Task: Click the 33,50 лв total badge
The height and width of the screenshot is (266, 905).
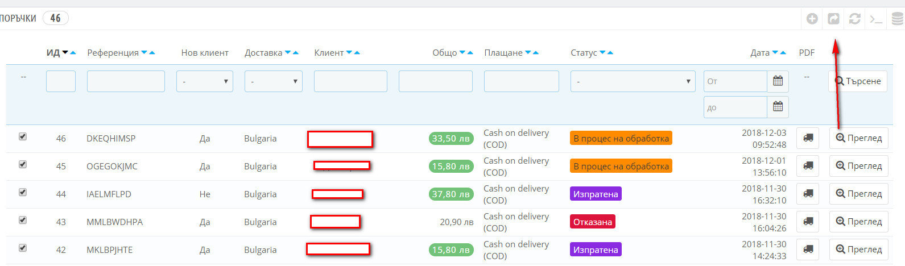Action: (x=451, y=138)
